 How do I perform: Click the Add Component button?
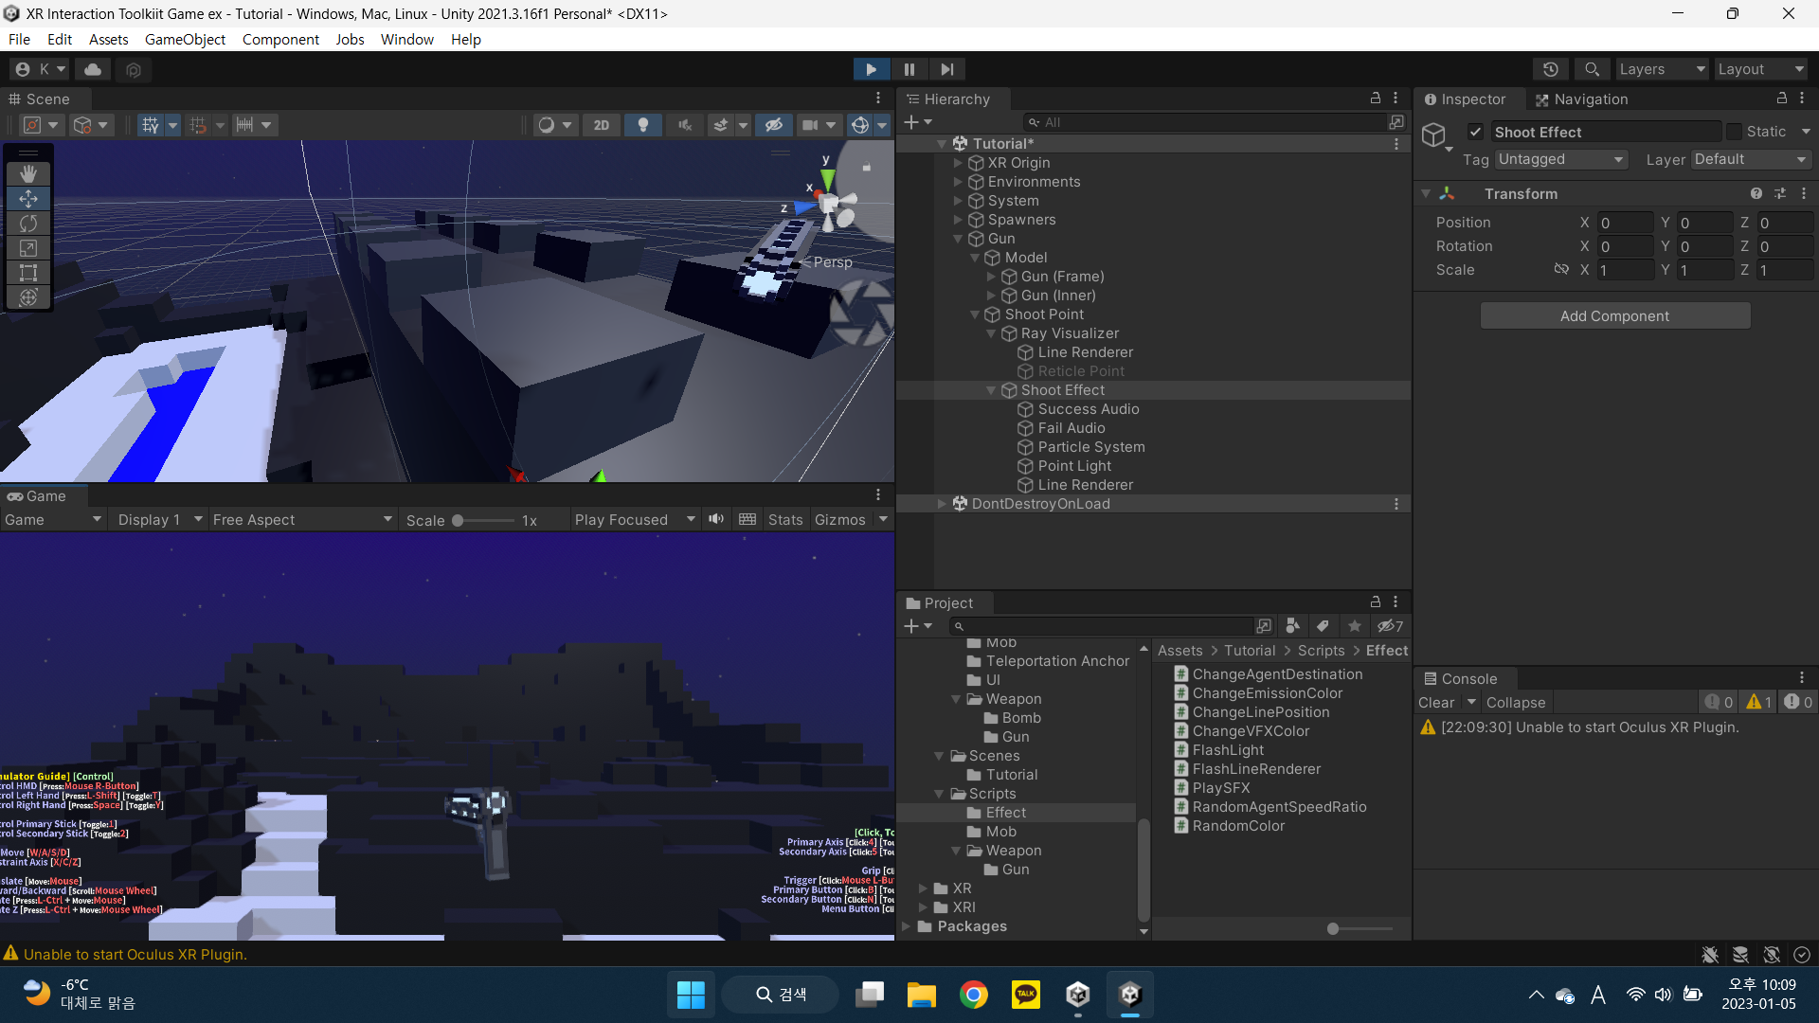point(1614,315)
